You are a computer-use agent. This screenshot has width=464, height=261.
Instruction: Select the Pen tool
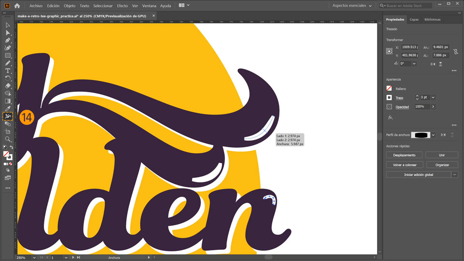[8, 40]
